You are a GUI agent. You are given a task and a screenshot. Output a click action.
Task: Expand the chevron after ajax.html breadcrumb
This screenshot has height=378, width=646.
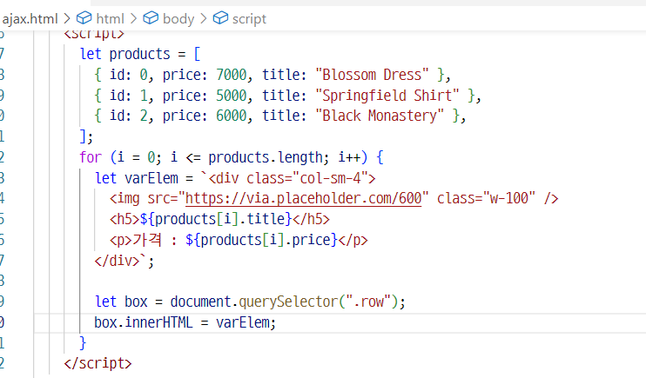coord(67,19)
